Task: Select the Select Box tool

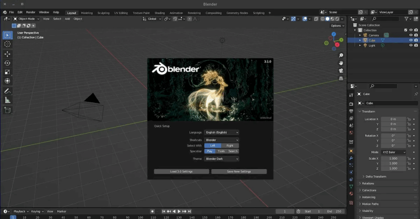Action: [7, 35]
